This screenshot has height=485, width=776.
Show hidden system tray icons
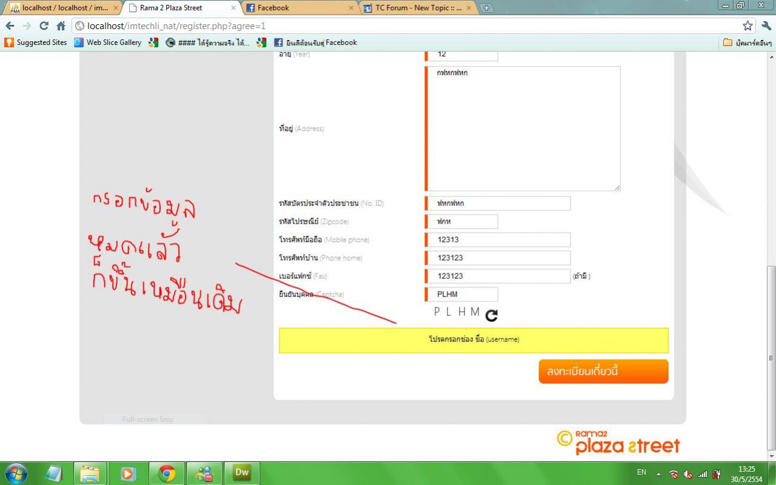(658, 473)
